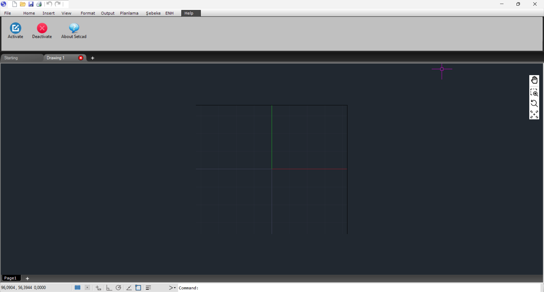The height and width of the screenshot is (292, 544).
Task: Select the Help ribbon tab
Action: (x=191, y=13)
